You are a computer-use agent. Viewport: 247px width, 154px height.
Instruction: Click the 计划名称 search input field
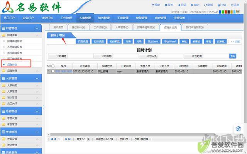tap(126, 56)
